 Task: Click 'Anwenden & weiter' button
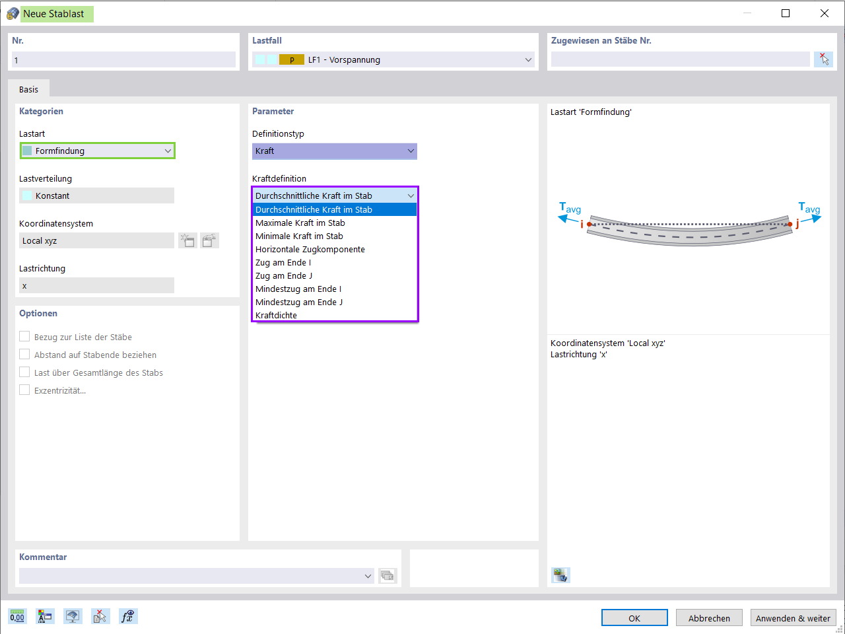794,617
